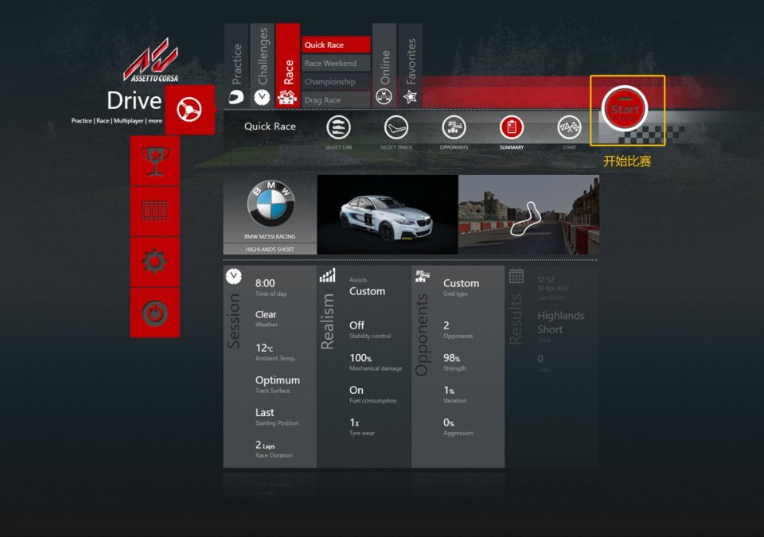Viewport: 764px width, 537px height.
Task: Click the Opponents panel cars icon
Action: [422, 276]
